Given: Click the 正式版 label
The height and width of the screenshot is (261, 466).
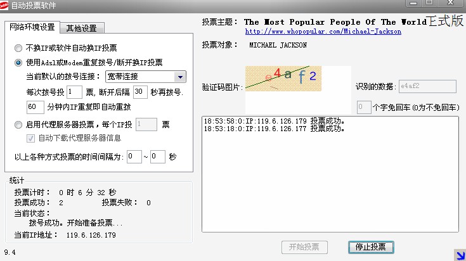Looking at the screenshot, I should pos(445,21).
